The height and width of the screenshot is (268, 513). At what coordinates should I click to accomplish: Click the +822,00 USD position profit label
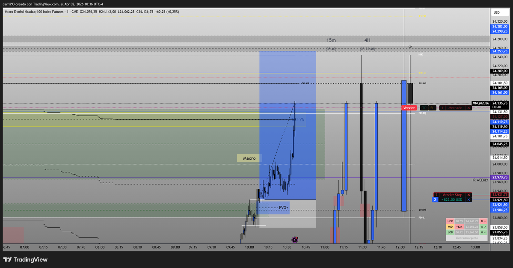click(452, 200)
